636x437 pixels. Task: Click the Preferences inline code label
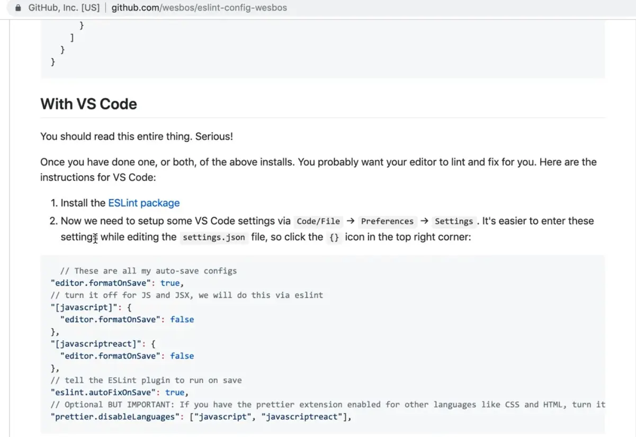coord(387,221)
